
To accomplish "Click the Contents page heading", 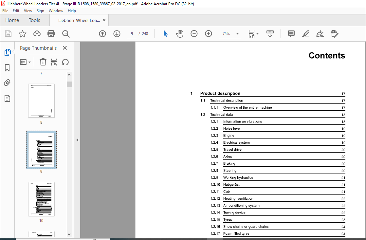I will 327,56.
